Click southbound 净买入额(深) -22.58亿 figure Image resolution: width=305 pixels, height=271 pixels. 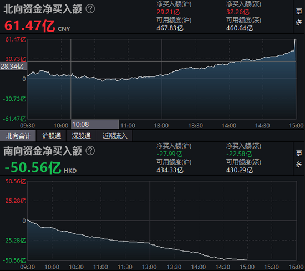point(239,154)
